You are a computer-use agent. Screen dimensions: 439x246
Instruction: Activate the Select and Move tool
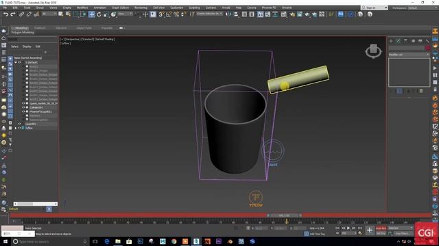click(91, 14)
